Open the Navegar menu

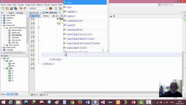click(x=21, y=5)
